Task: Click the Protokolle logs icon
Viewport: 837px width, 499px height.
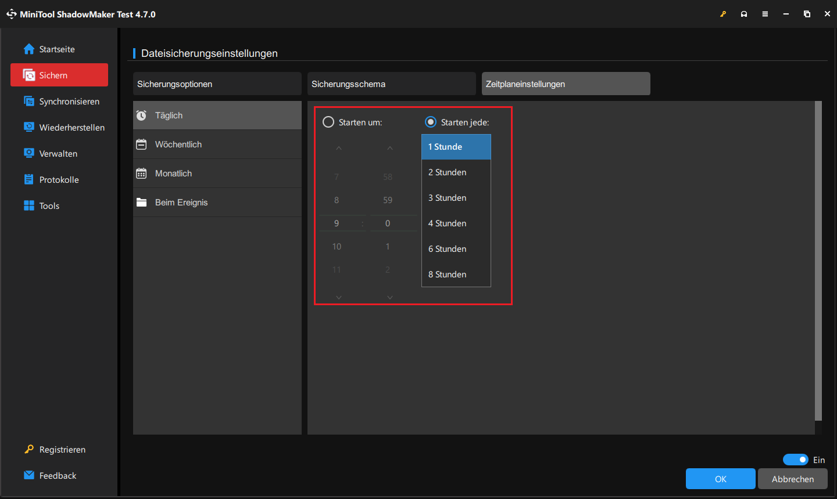Action: [29, 179]
